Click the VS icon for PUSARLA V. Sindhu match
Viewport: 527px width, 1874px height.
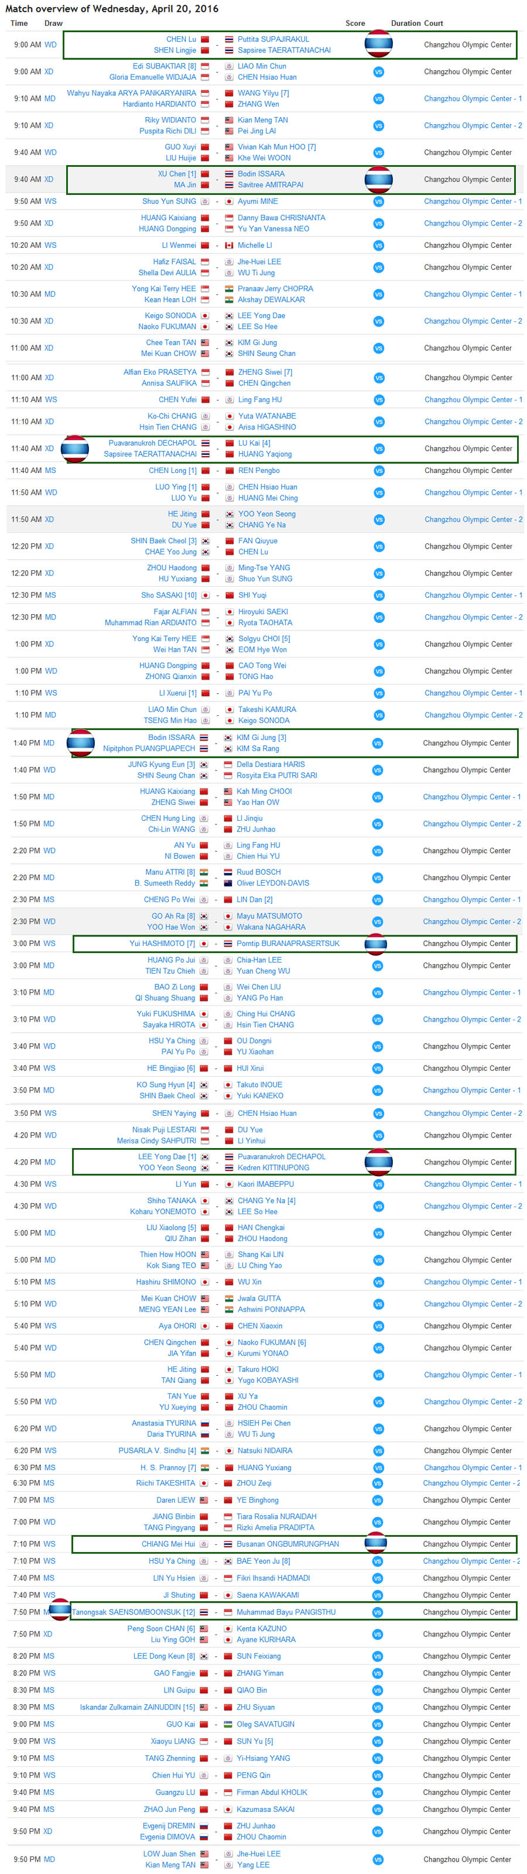(377, 1451)
